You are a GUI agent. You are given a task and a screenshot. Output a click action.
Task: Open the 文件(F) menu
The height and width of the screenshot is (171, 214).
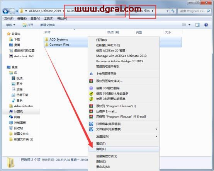pos(9,19)
